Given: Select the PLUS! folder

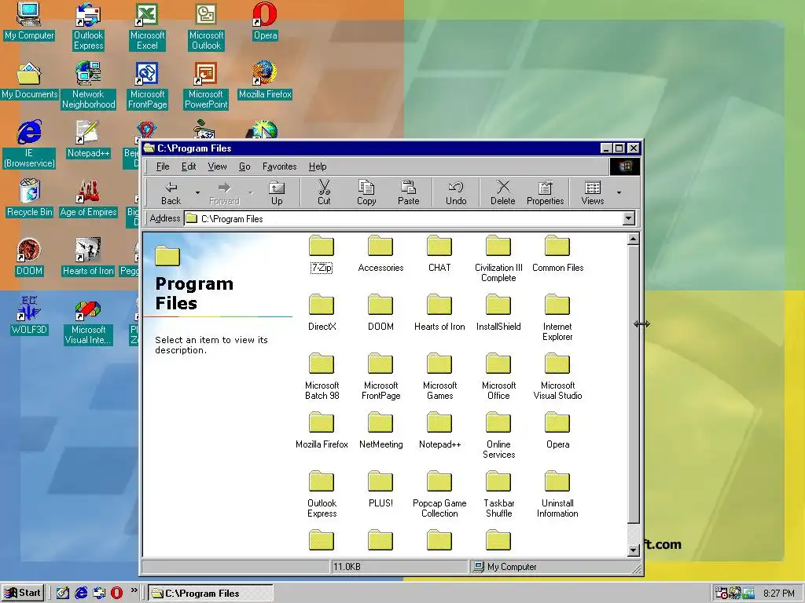Looking at the screenshot, I should tap(380, 490).
